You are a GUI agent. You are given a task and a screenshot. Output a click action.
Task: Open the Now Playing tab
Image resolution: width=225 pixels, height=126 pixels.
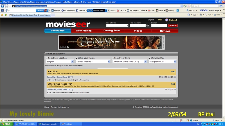[84, 31]
